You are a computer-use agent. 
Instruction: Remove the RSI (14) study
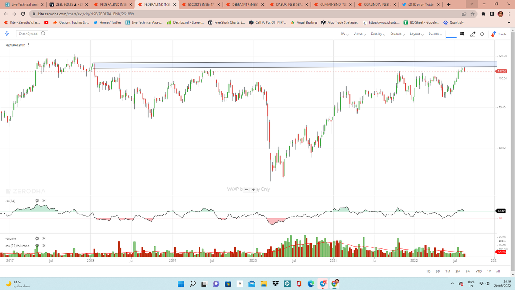pyautogui.click(x=44, y=201)
